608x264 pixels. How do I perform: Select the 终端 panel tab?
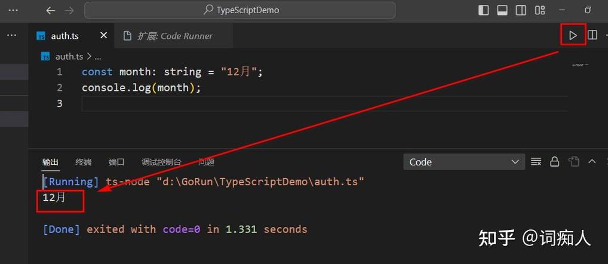(x=84, y=162)
